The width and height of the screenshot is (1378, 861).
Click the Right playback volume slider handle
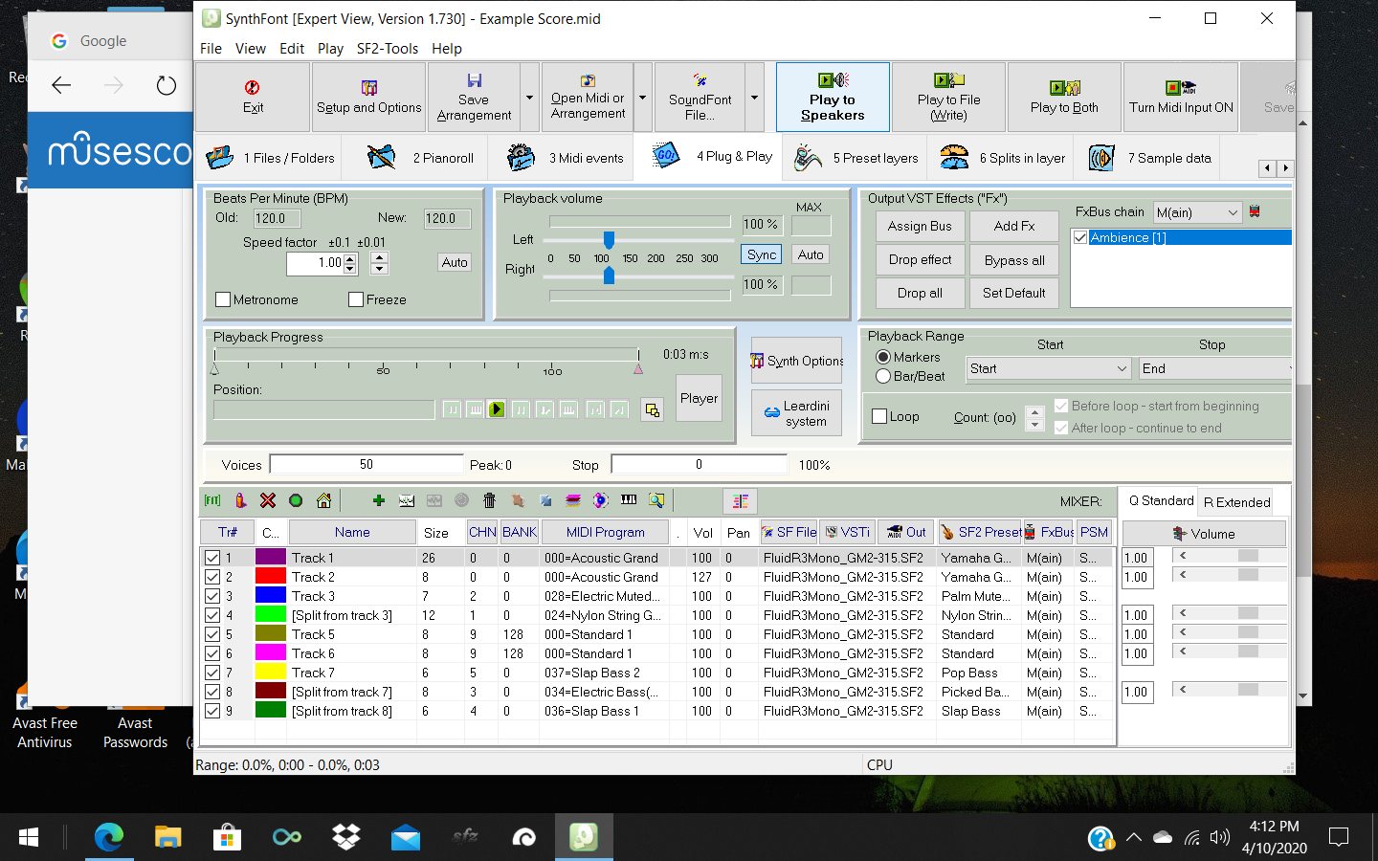point(609,276)
